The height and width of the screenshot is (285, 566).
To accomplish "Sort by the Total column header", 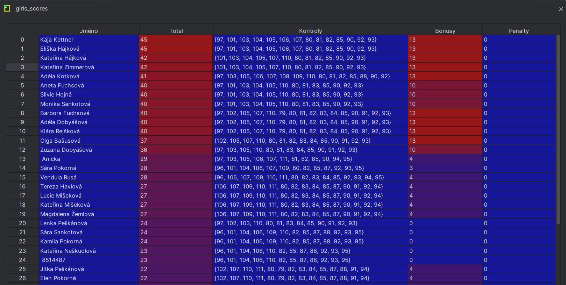I will coord(176,31).
